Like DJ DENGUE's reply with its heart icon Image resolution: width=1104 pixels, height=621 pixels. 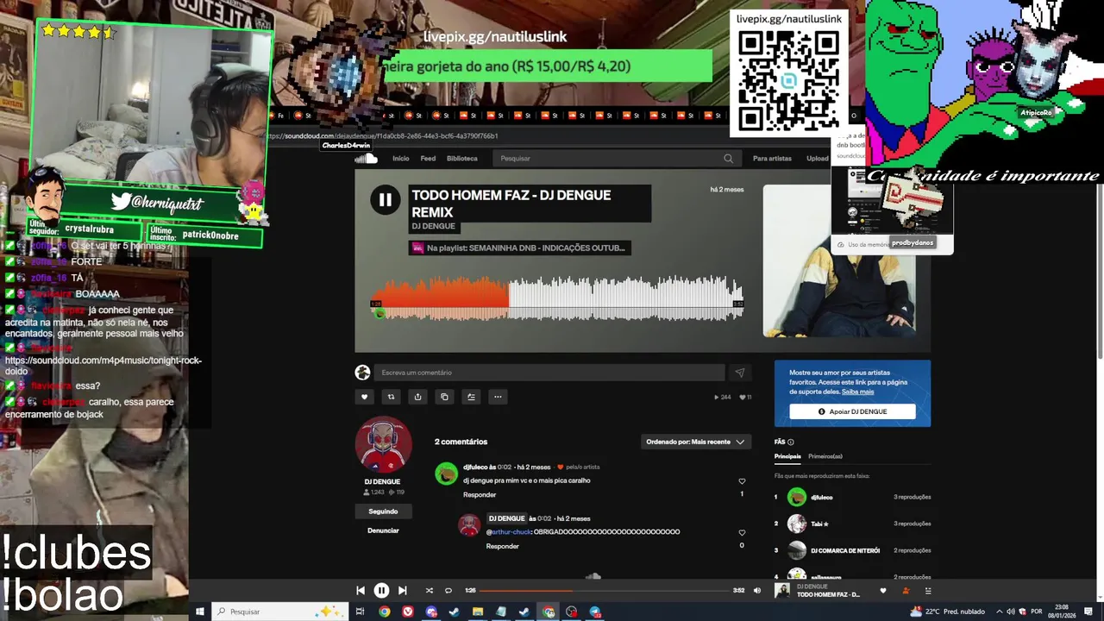[x=742, y=533]
